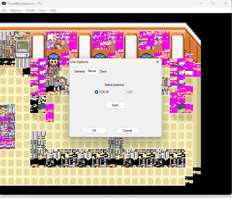Open the Cheats menu
The width and height of the screenshot is (232, 198).
30,10
